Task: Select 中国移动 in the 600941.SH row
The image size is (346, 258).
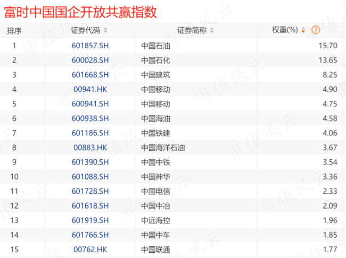Action: click(156, 104)
